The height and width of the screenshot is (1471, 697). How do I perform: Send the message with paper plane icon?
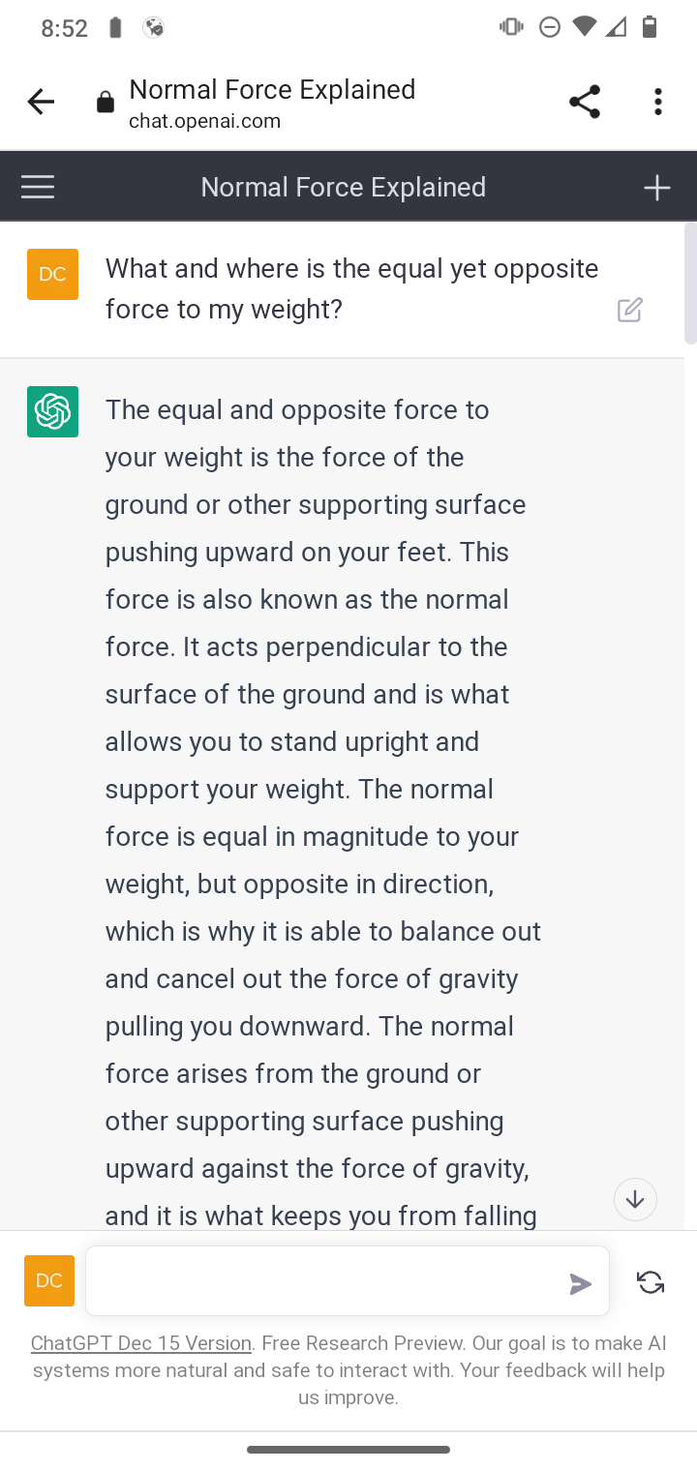tap(580, 1283)
